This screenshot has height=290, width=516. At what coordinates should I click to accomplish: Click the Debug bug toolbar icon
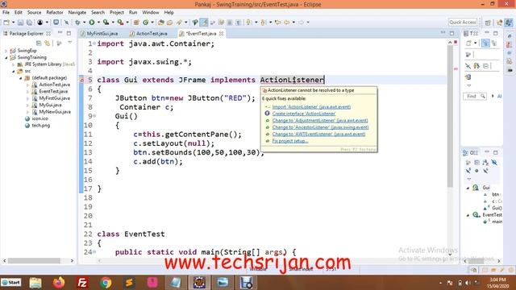(77, 23)
